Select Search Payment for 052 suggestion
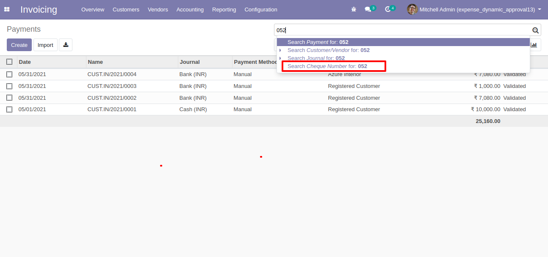The image size is (548, 257). click(403, 42)
